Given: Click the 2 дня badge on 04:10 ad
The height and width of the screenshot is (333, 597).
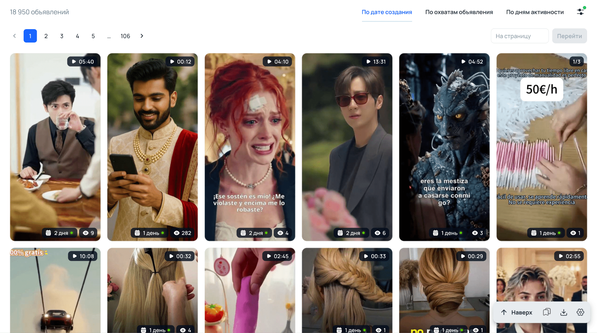Looking at the screenshot, I should 254,233.
